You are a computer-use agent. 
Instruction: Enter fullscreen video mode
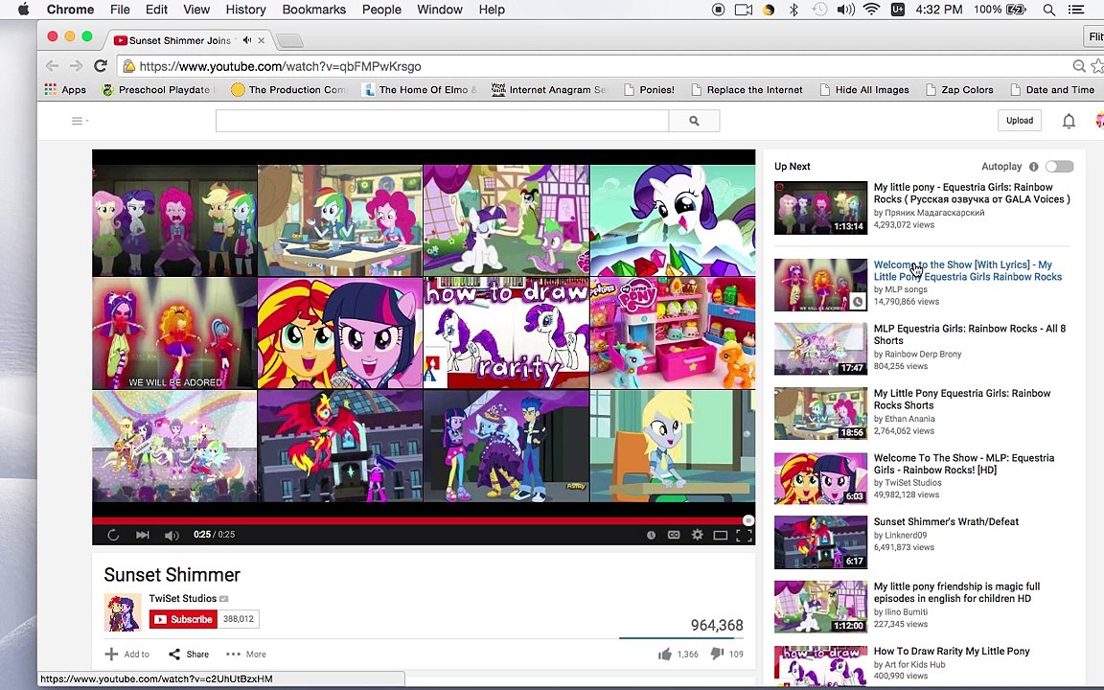point(744,535)
